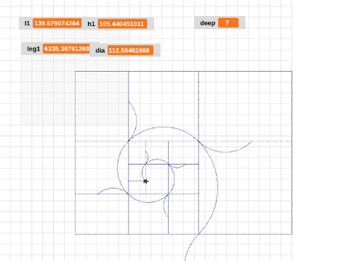This screenshot has width=349, height=261.
Task: Click the l1 variable label
Action: pyautogui.click(x=27, y=23)
